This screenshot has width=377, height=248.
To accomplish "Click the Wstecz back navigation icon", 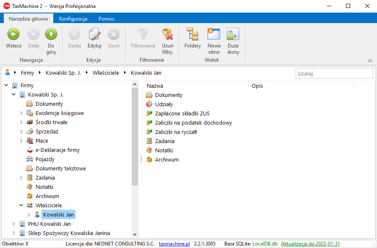I will click(13, 34).
